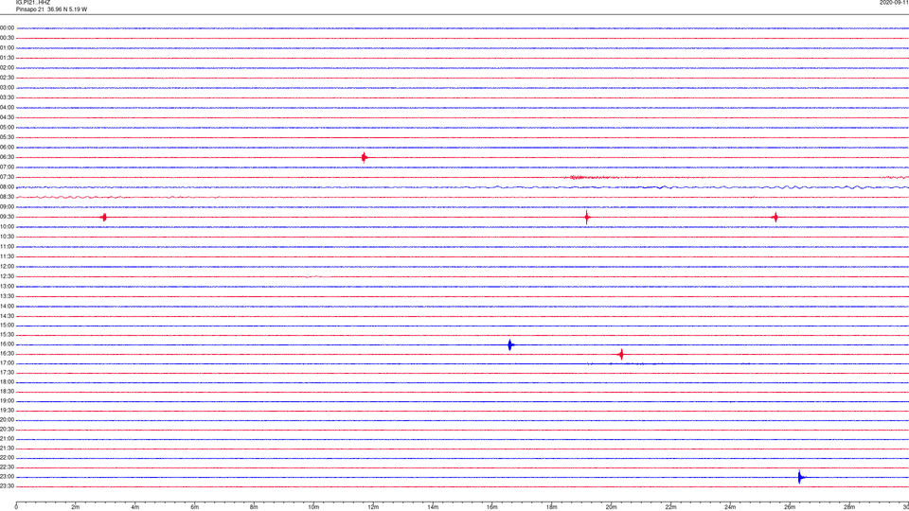The width and height of the screenshot is (909, 511).
Task: Select the '06:00' time label
Action: tap(8, 148)
